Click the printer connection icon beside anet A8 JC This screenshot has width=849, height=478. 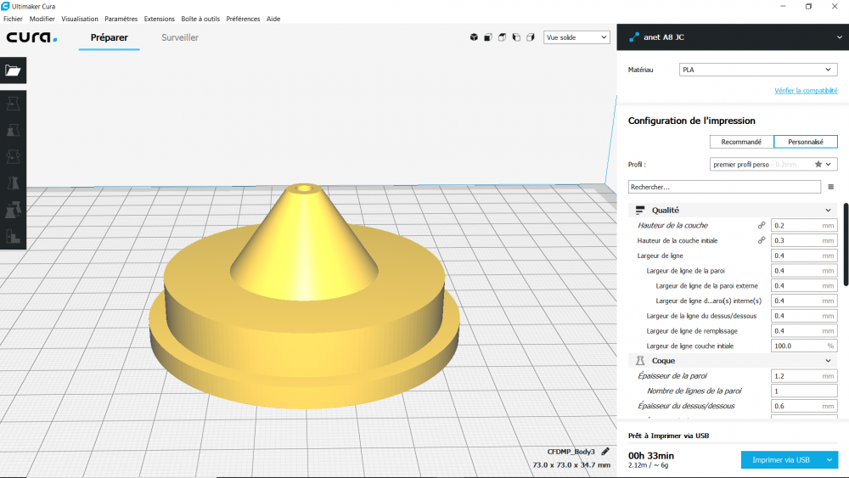(x=633, y=37)
